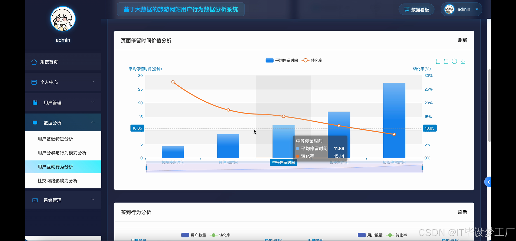Viewport: 516px width, 241px height.
Task: Click the 中等停留时间 bar
Action: 283,142
